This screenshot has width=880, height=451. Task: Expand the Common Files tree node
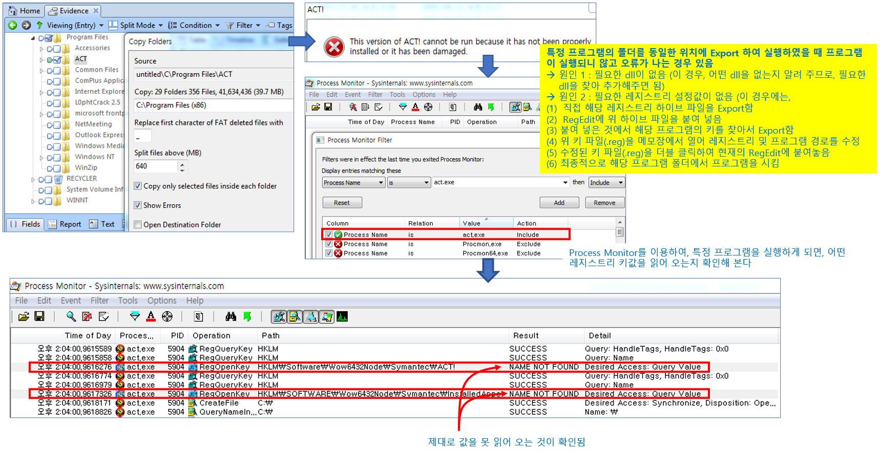pyautogui.click(x=41, y=71)
